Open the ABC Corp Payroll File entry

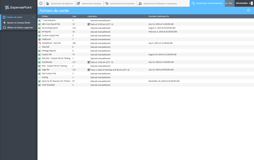point(51,24)
